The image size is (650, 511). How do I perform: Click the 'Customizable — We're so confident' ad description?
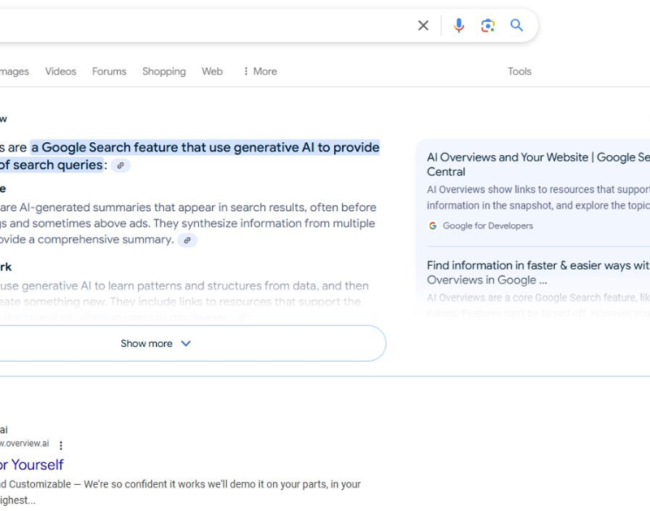coord(180,492)
